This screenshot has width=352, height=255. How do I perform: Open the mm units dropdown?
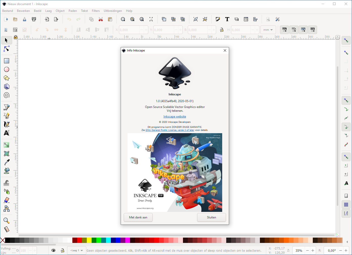(268, 30)
